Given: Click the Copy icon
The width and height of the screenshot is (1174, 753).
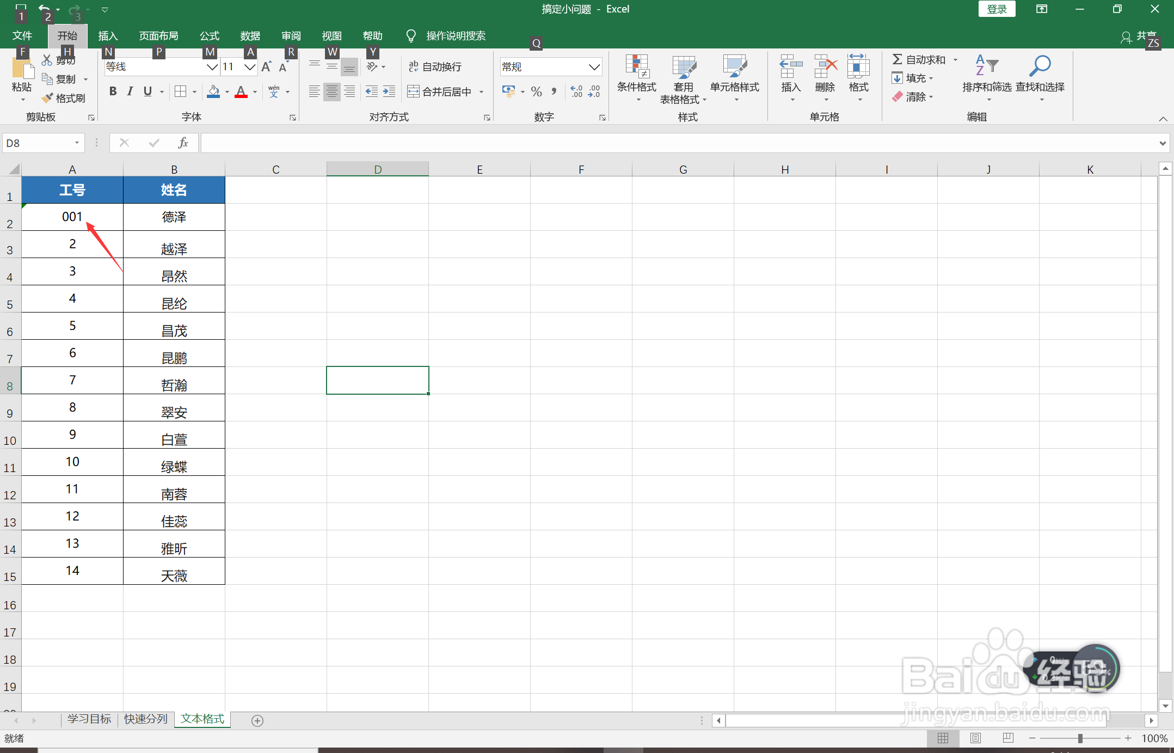Looking at the screenshot, I should (x=47, y=79).
